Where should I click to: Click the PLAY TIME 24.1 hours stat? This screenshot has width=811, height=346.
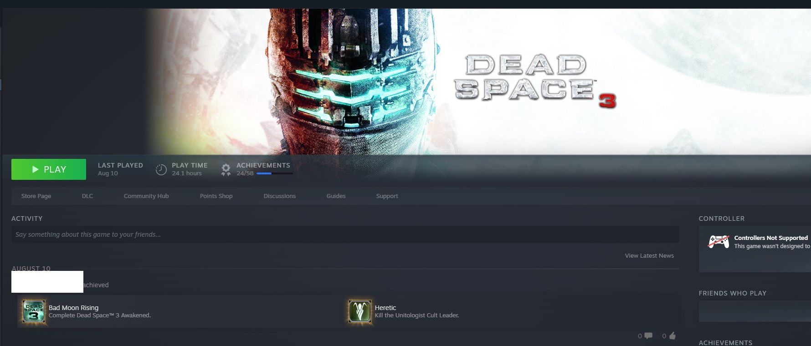coord(190,169)
